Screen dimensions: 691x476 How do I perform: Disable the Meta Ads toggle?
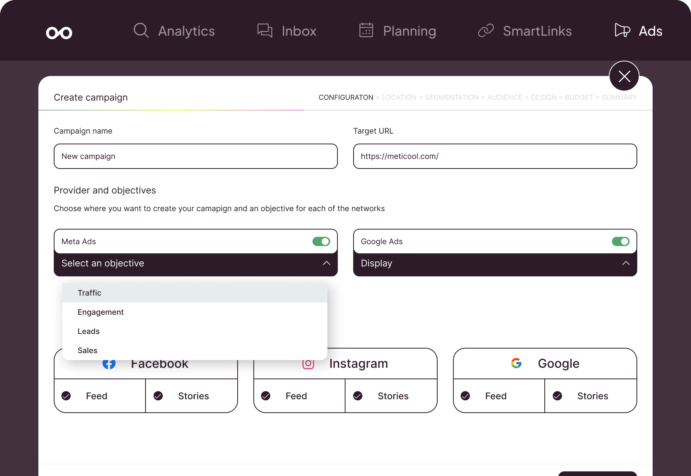[x=321, y=241]
